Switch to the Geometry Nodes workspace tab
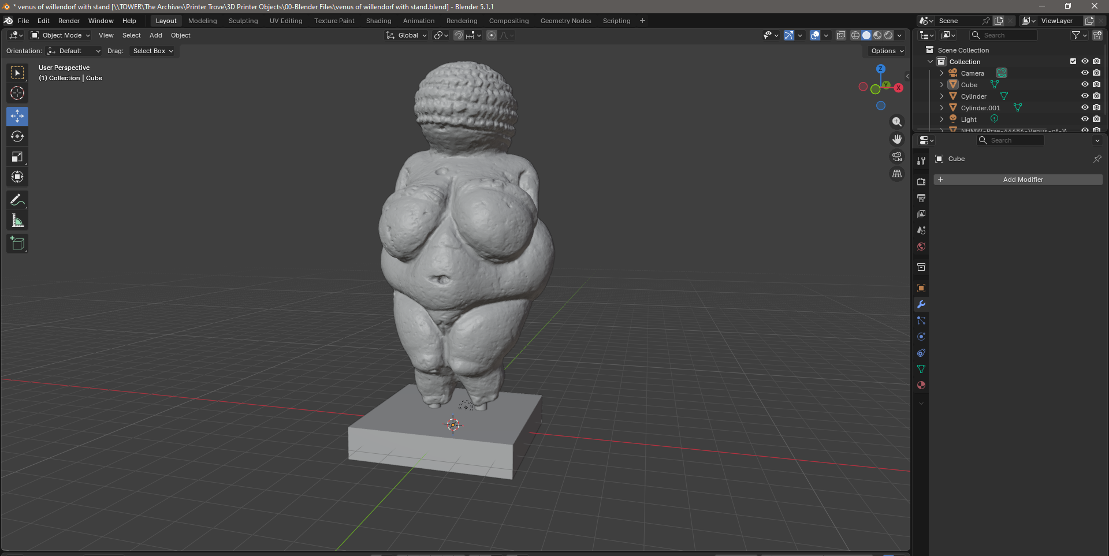This screenshot has width=1109, height=556. coord(565,21)
